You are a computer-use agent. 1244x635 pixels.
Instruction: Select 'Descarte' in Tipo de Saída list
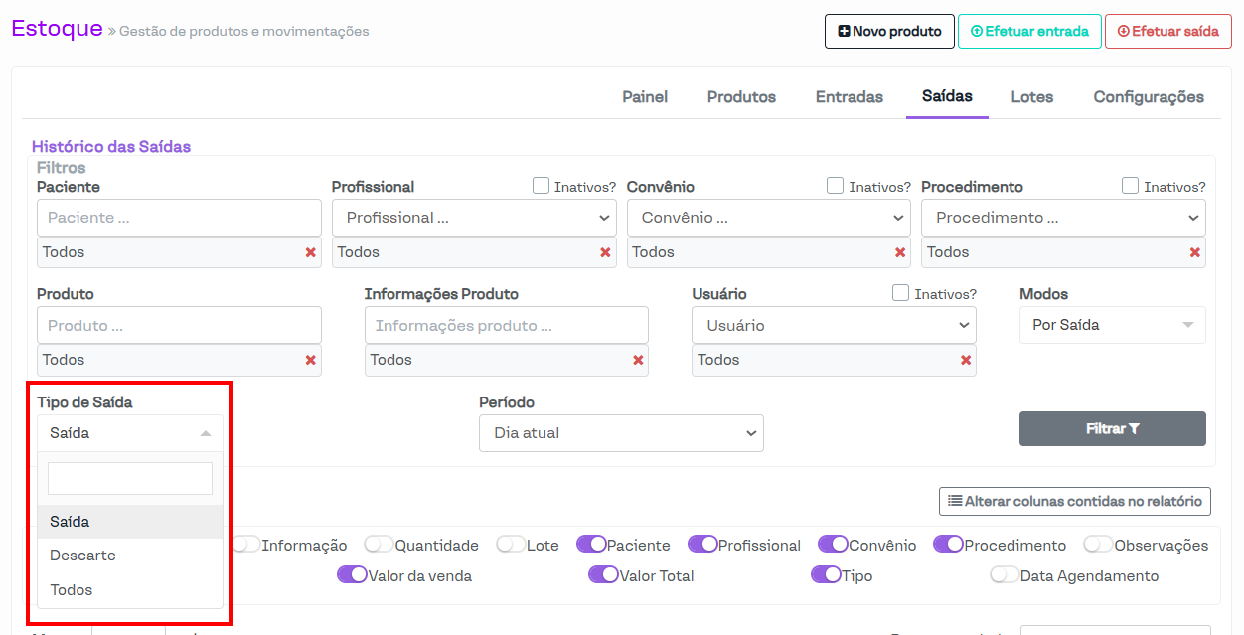(83, 556)
